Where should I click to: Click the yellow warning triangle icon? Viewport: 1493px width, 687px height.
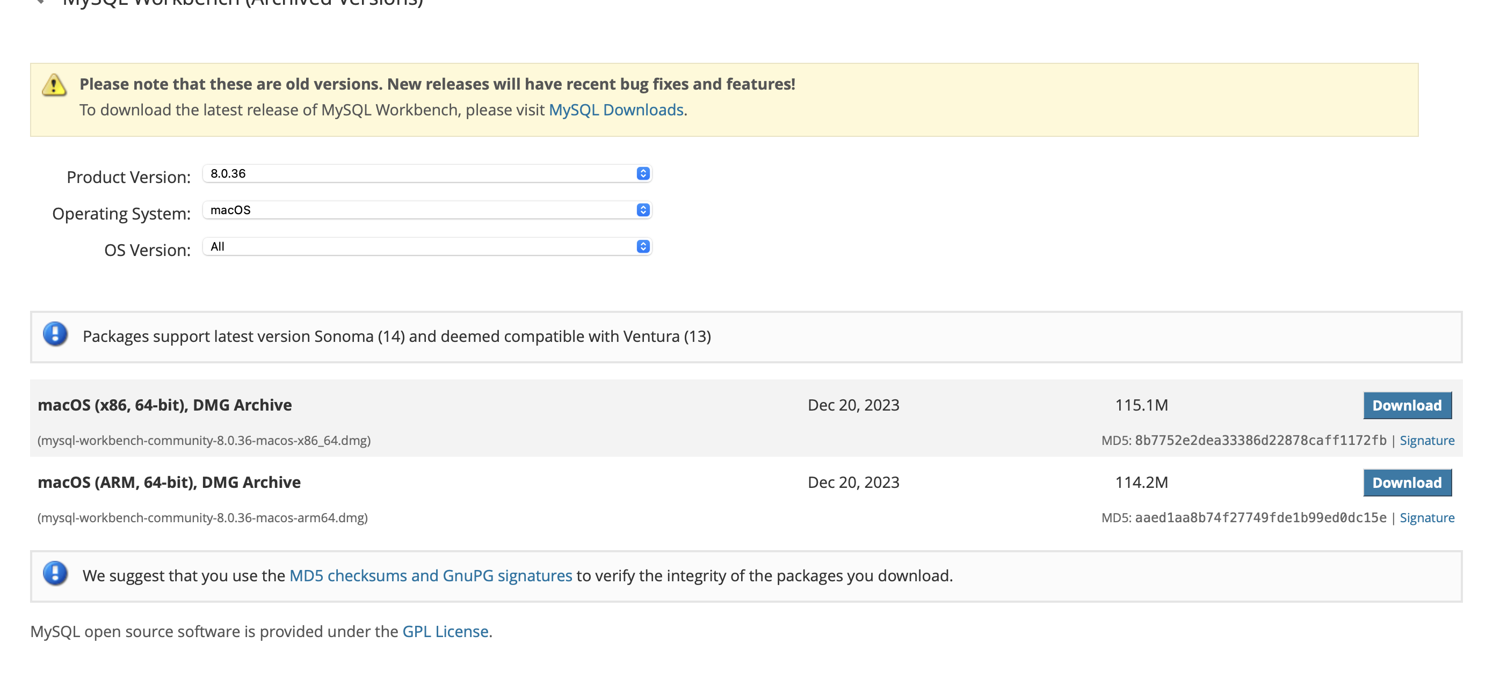[x=54, y=85]
